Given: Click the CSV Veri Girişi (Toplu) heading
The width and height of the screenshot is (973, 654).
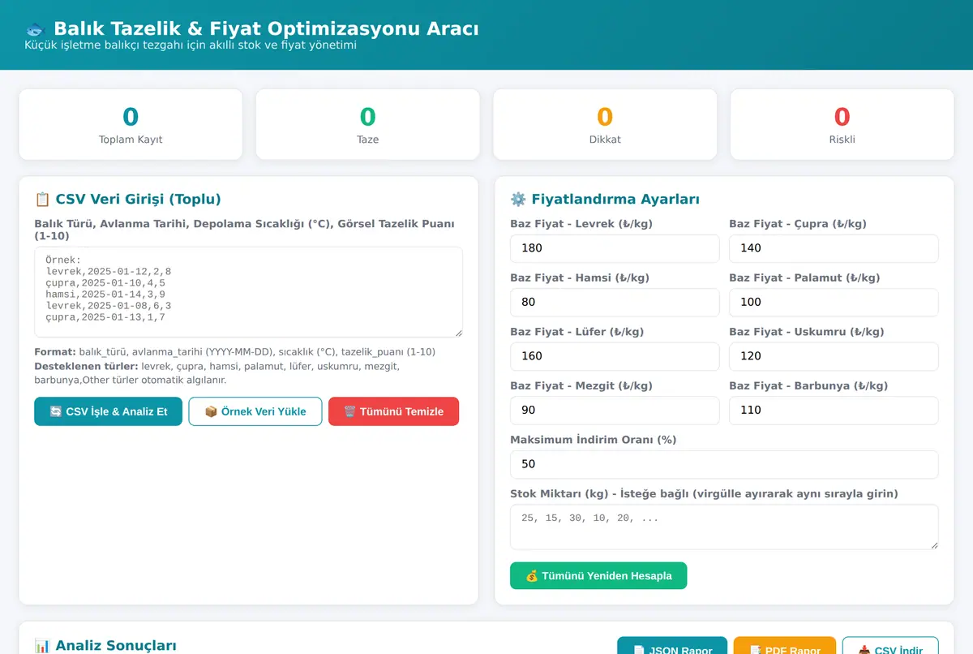Looking at the screenshot, I should tap(127, 200).
